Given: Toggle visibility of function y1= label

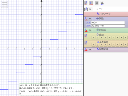Looking at the screenshot, I should [88, 23].
